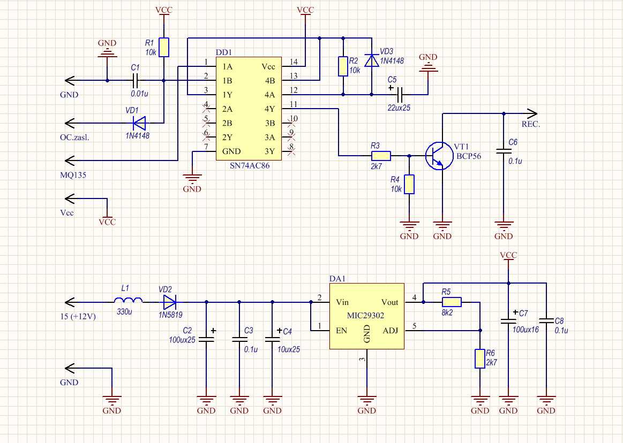Select the C3 capacitor symbol

(239, 339)
